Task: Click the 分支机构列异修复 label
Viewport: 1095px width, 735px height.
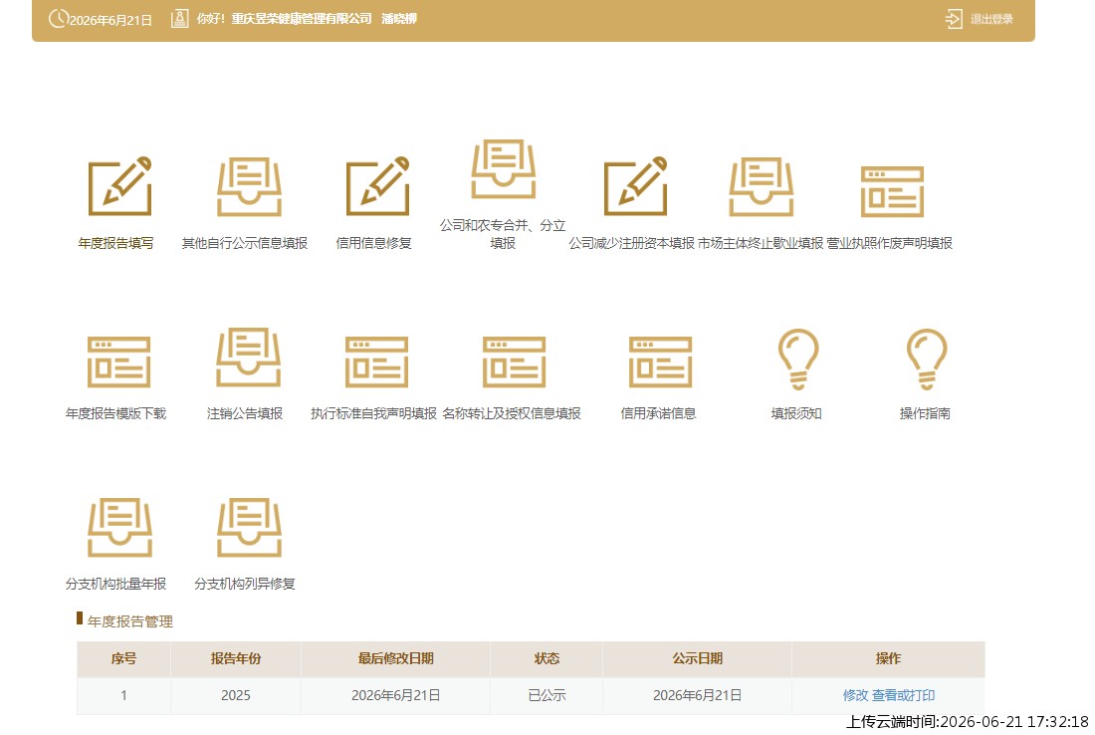Action: click(x=245, y=584)
